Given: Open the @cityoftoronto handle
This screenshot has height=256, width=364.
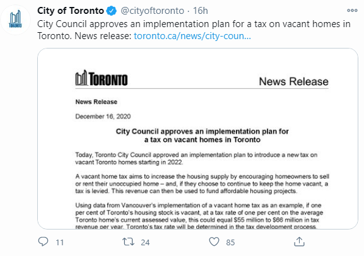Looking at the screenshot, I should [152, 11].
